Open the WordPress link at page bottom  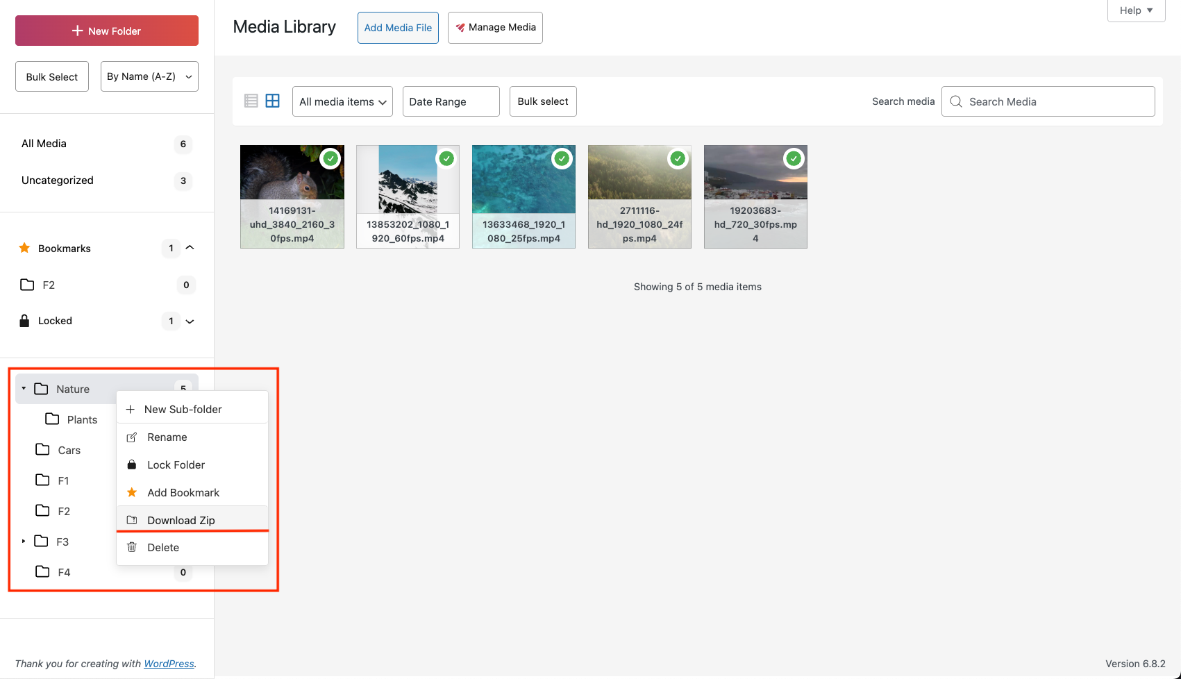tap(169, 664)
